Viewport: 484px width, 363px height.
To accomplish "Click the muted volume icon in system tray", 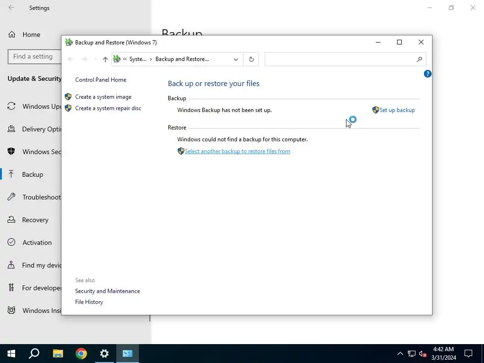I will (x=423, y=354).
